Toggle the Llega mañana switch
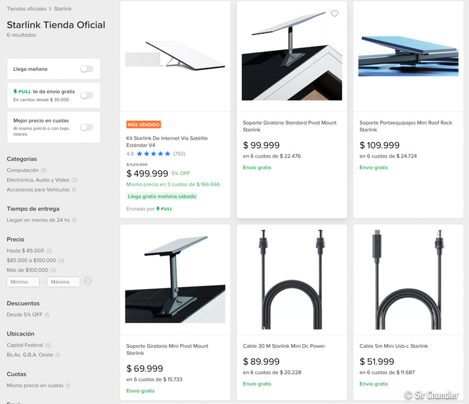 (86, 69)
